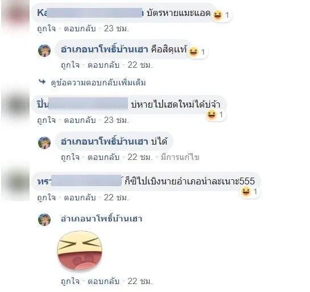Like the บัตรหายแมะแอด comment with ถูกใจ
The image size is (310, 292).
click(x=47, y=28)
